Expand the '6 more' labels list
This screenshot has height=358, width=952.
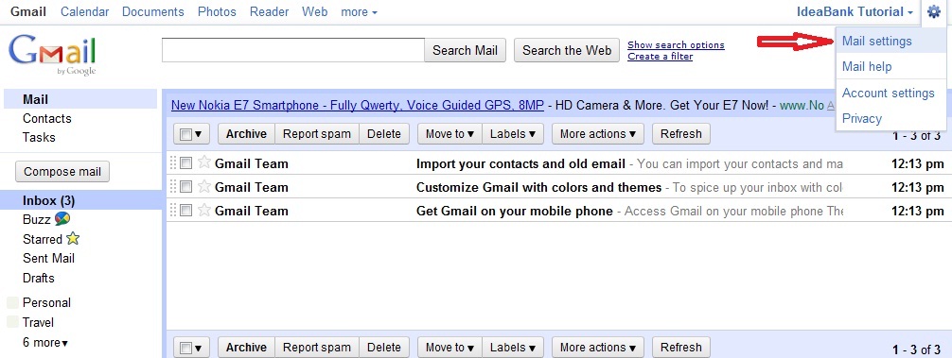click(45, 342)
